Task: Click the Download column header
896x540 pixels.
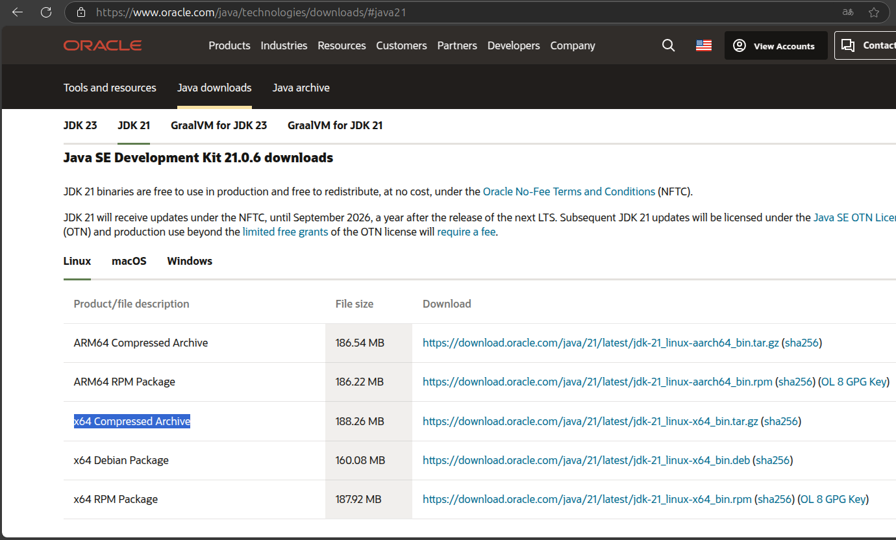Action: (x=447, y=304)
